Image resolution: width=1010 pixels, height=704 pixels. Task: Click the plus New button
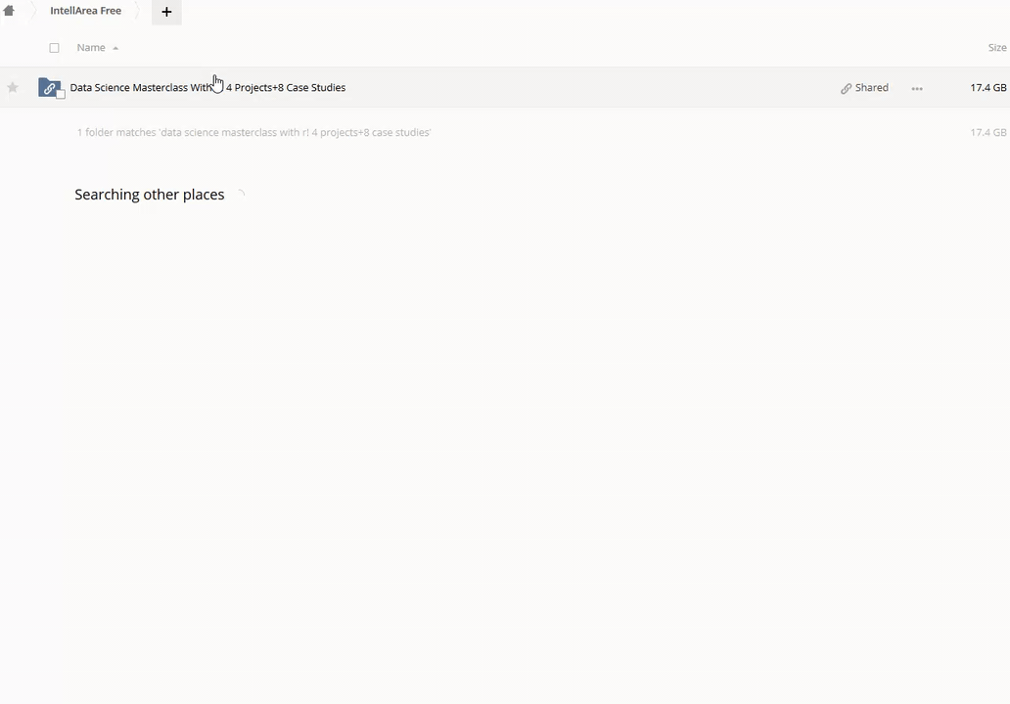[166, 12]
